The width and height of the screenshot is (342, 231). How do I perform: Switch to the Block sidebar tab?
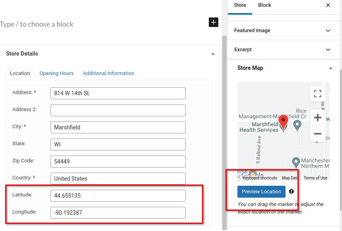tap(264, 5)
